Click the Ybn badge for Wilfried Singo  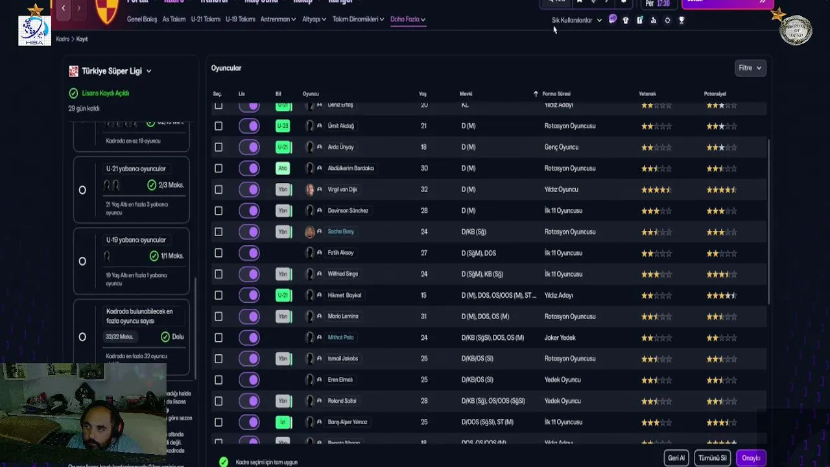283,274
